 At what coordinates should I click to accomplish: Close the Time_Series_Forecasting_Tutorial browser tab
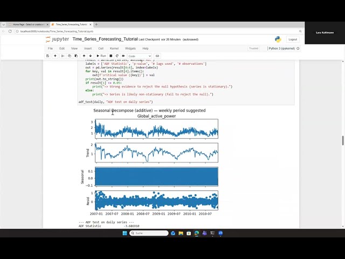coord(90,24)
